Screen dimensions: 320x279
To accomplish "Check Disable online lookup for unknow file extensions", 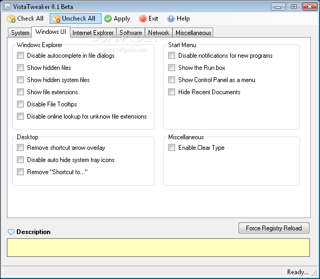I will coord(20,116).
